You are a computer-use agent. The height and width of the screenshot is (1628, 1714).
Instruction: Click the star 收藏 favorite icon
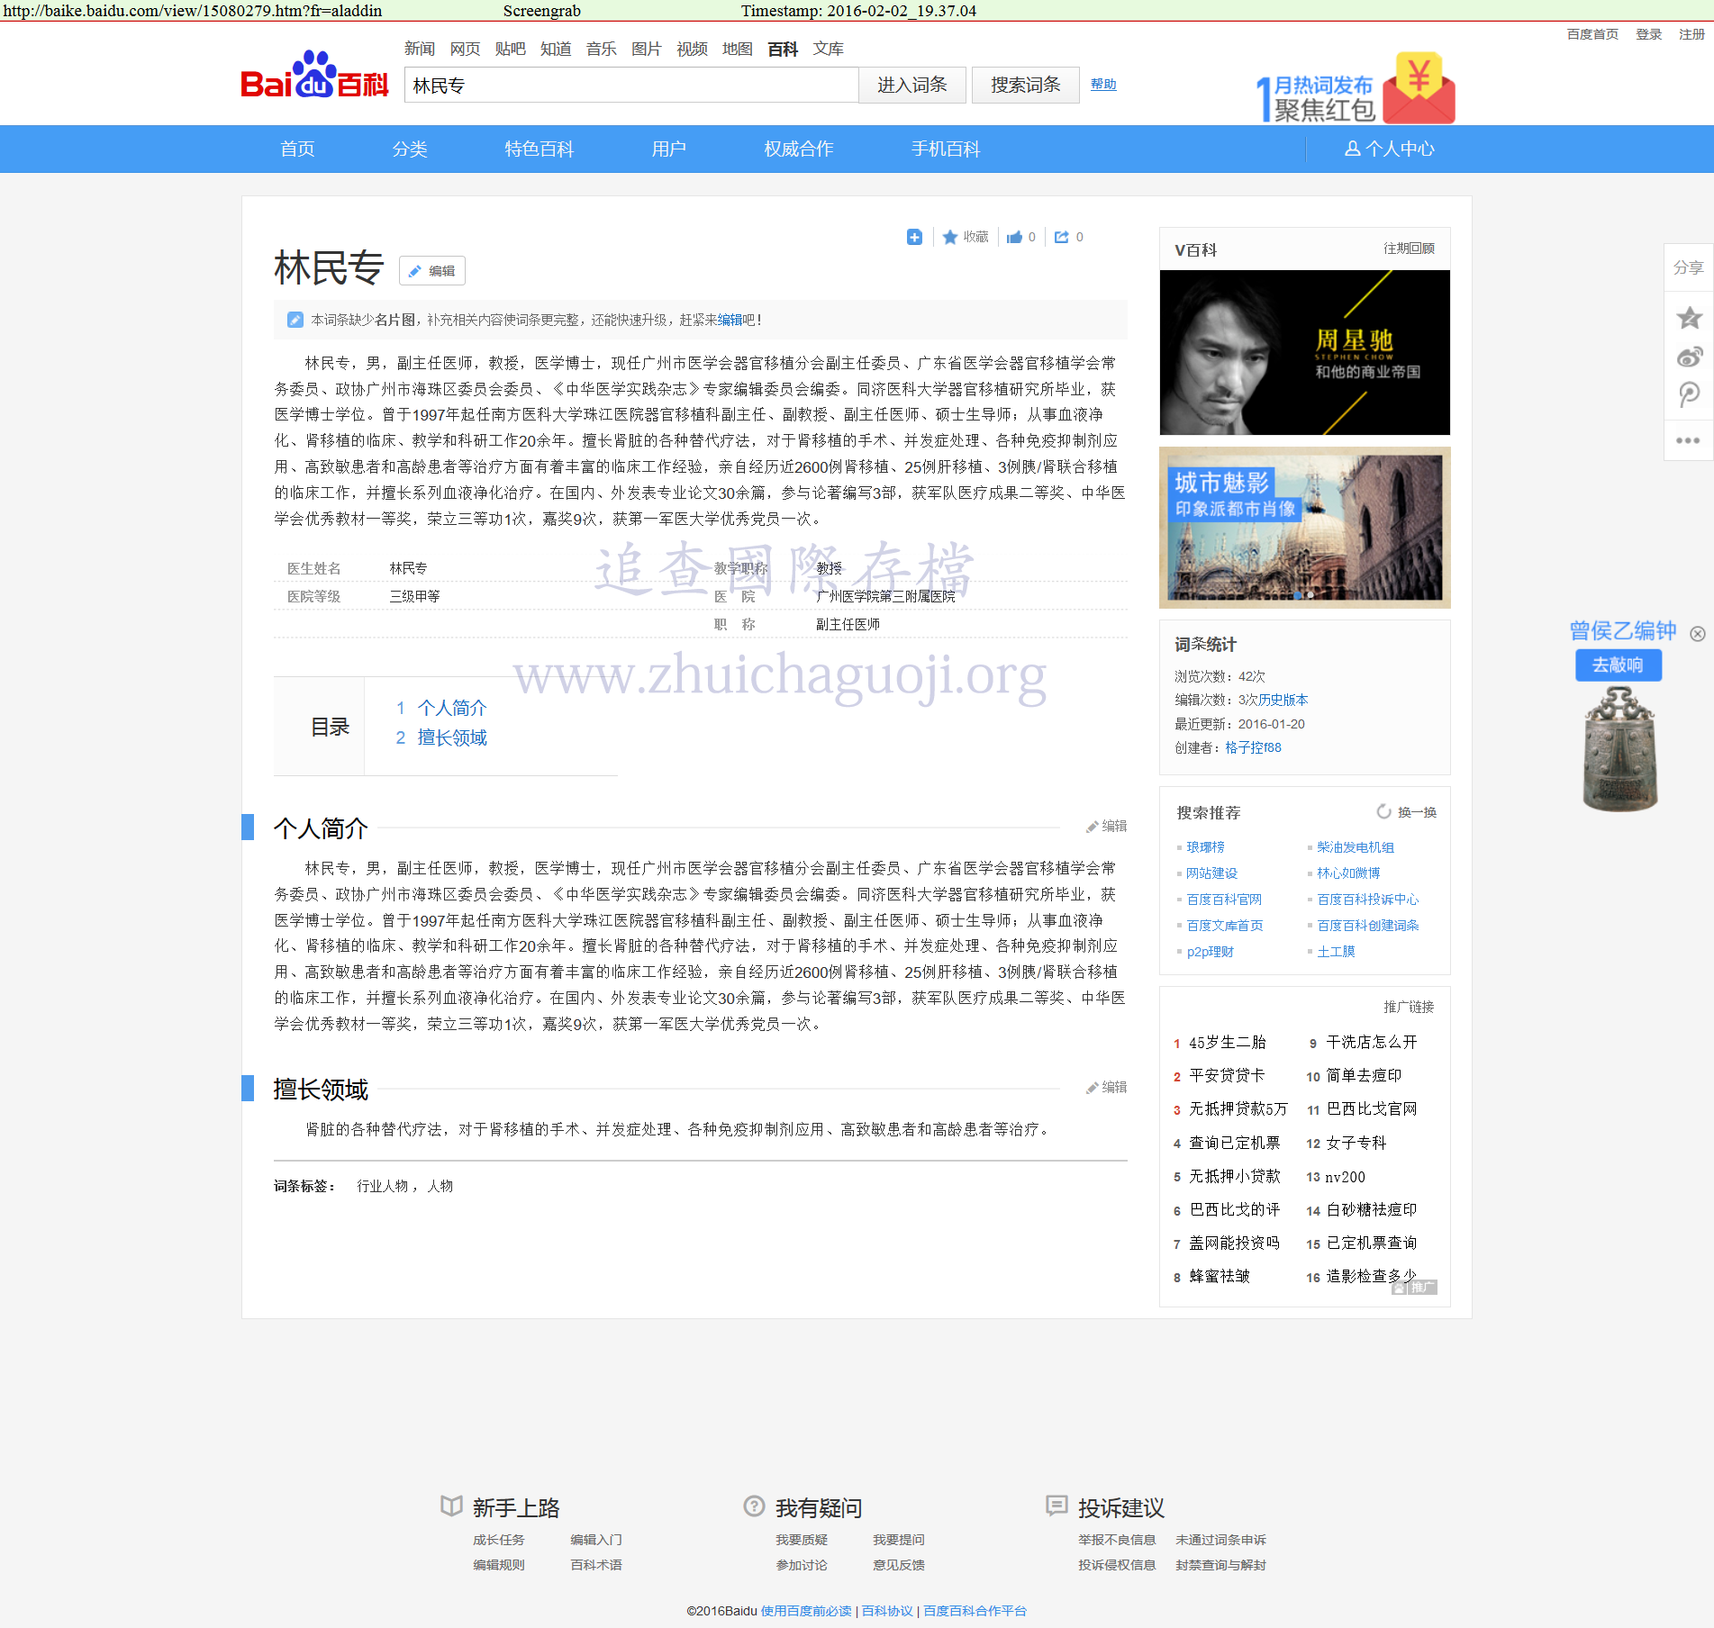point(950,237)
